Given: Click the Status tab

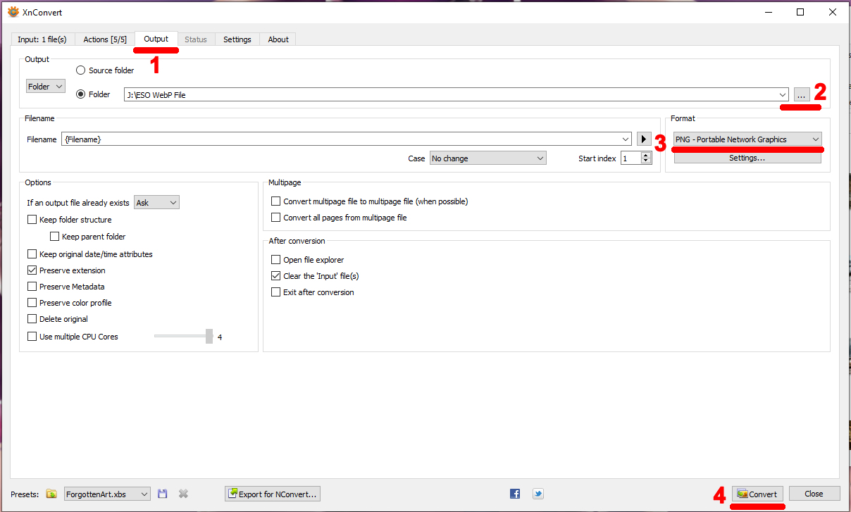Looking at the screenshot, I should 196,39.
